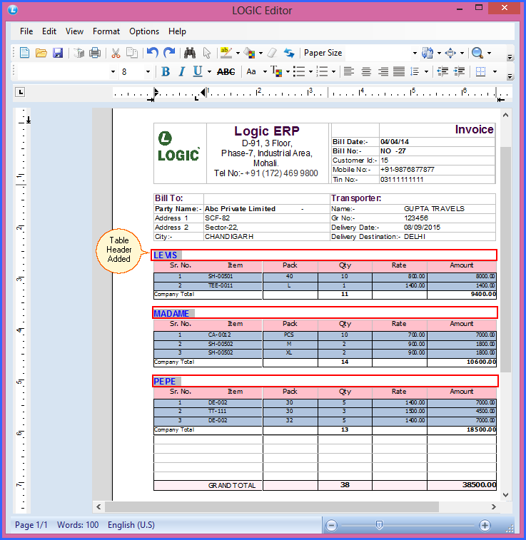Expand the line spacing dropdown arrow
526x540 pixels.
pos(426,71)
